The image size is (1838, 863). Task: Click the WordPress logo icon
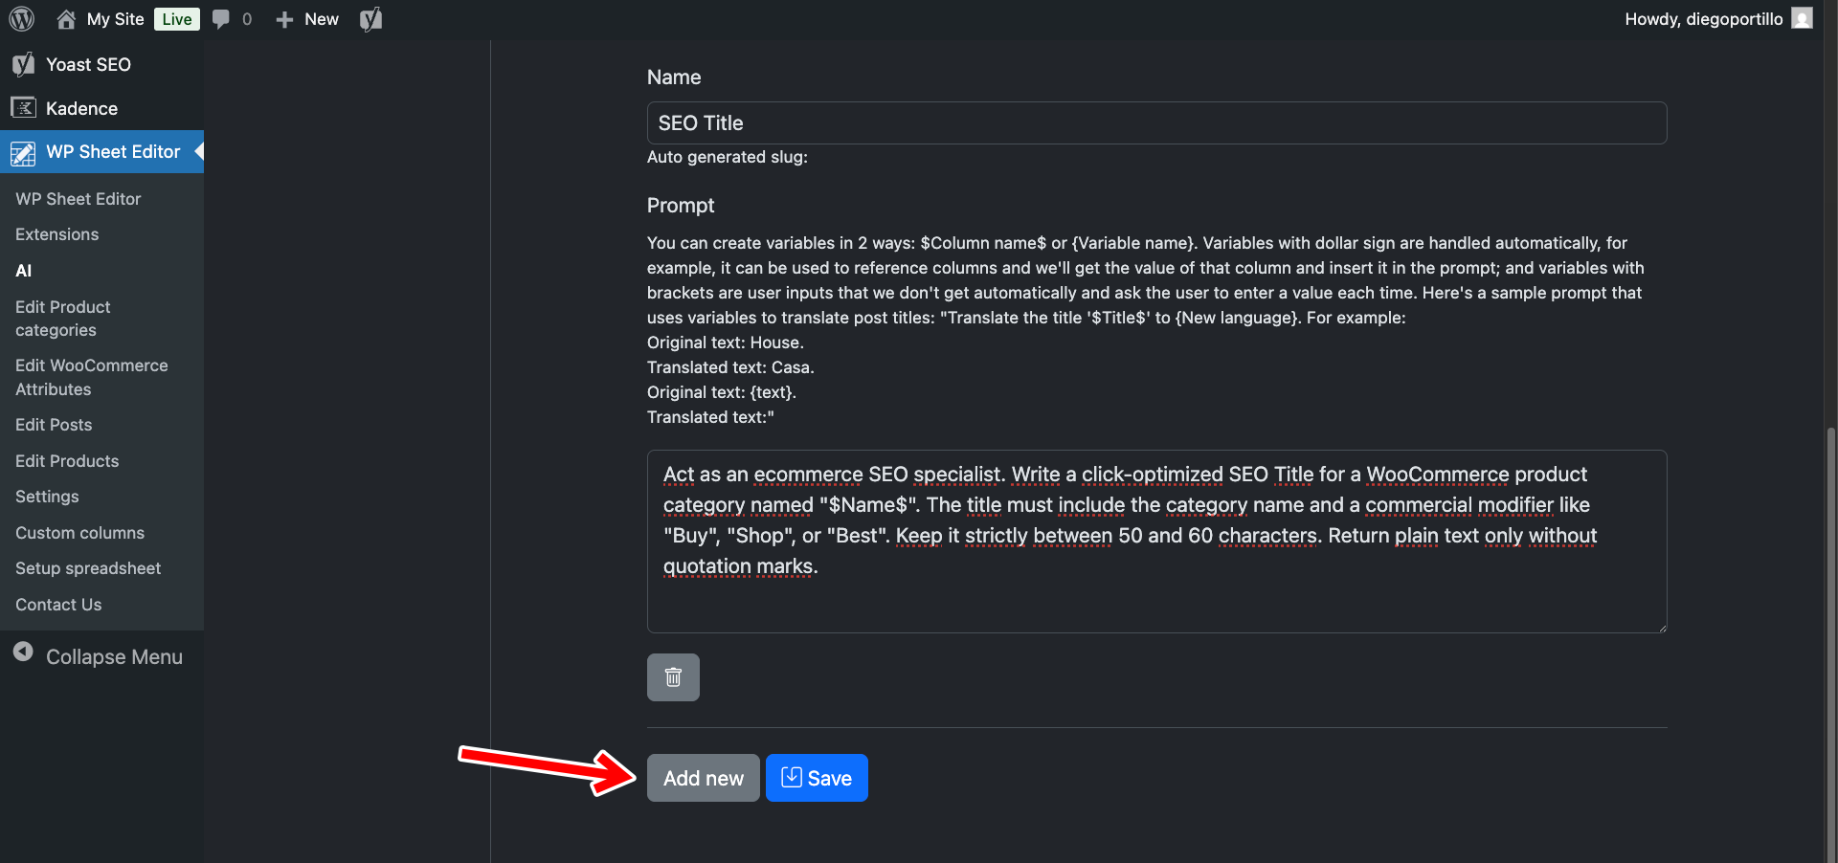(x=22, y=19)
